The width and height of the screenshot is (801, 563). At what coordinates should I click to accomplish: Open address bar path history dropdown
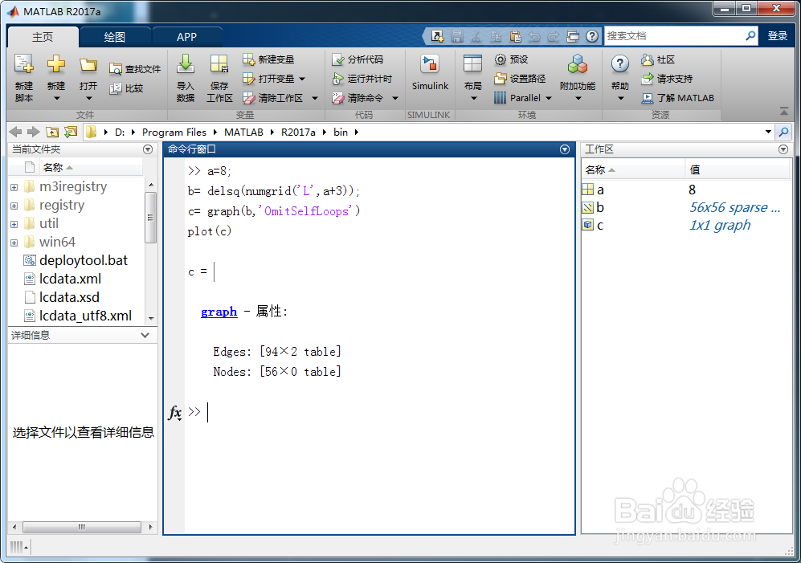click(x=768, y=132)
